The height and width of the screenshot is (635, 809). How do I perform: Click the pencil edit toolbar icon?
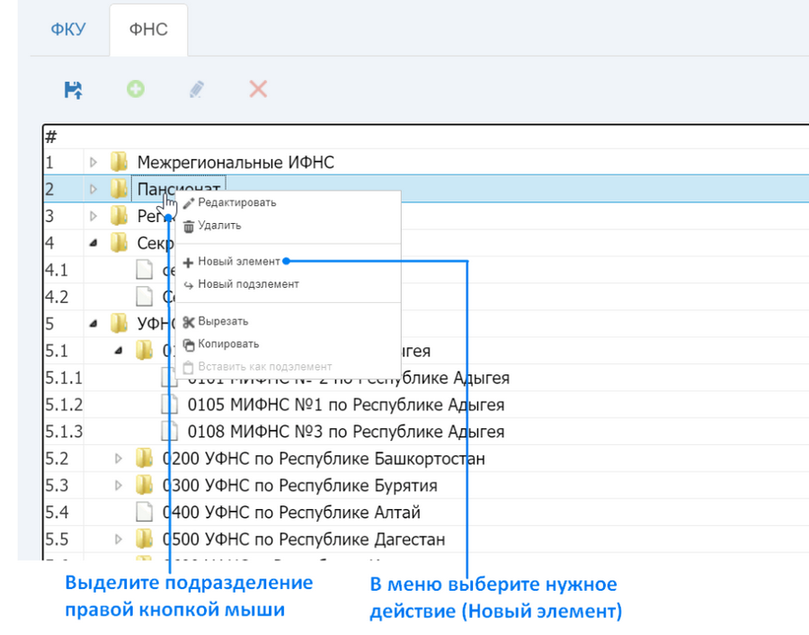pyautogui.click(x=197, y=89)
